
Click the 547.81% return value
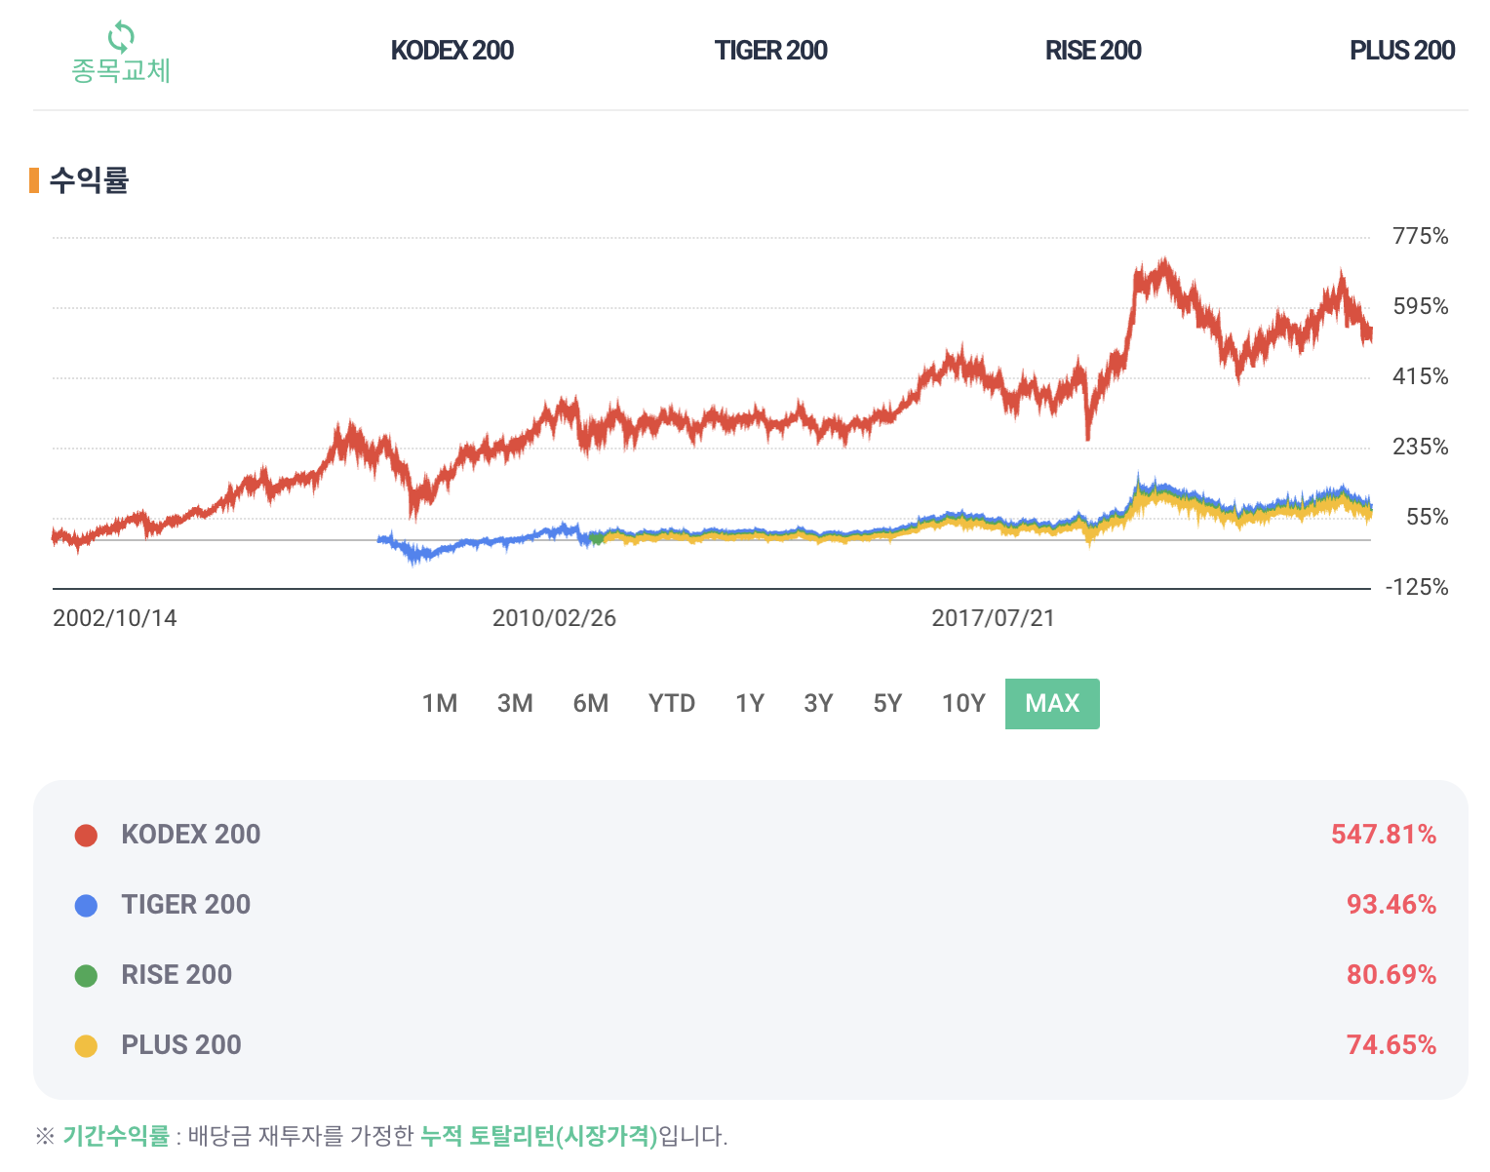point(1384,835)
